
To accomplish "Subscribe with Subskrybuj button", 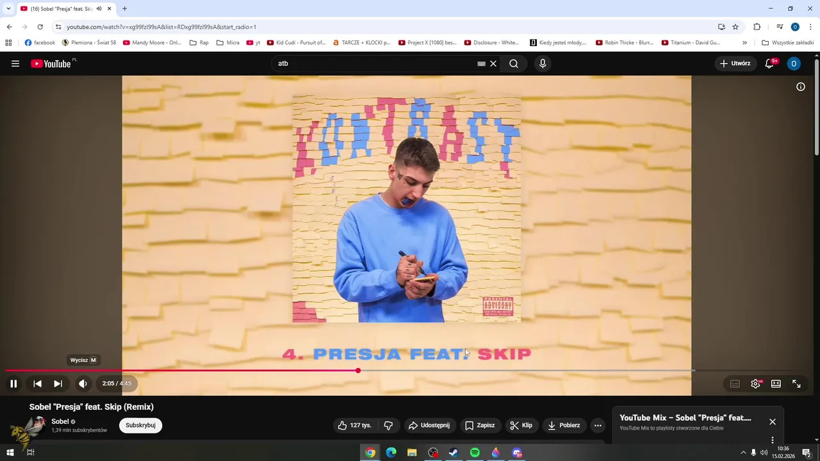I will [x=140, y=425].
